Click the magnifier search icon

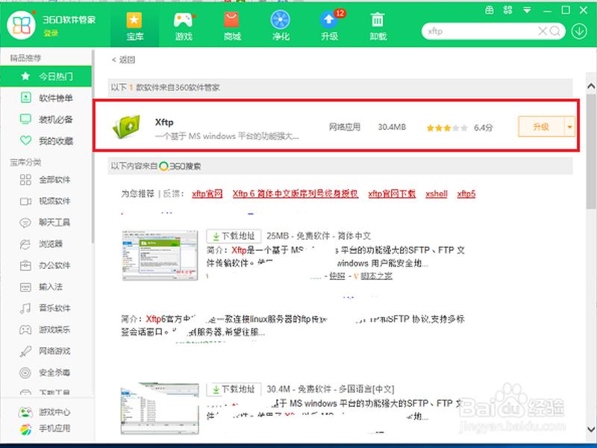(555, 31)
